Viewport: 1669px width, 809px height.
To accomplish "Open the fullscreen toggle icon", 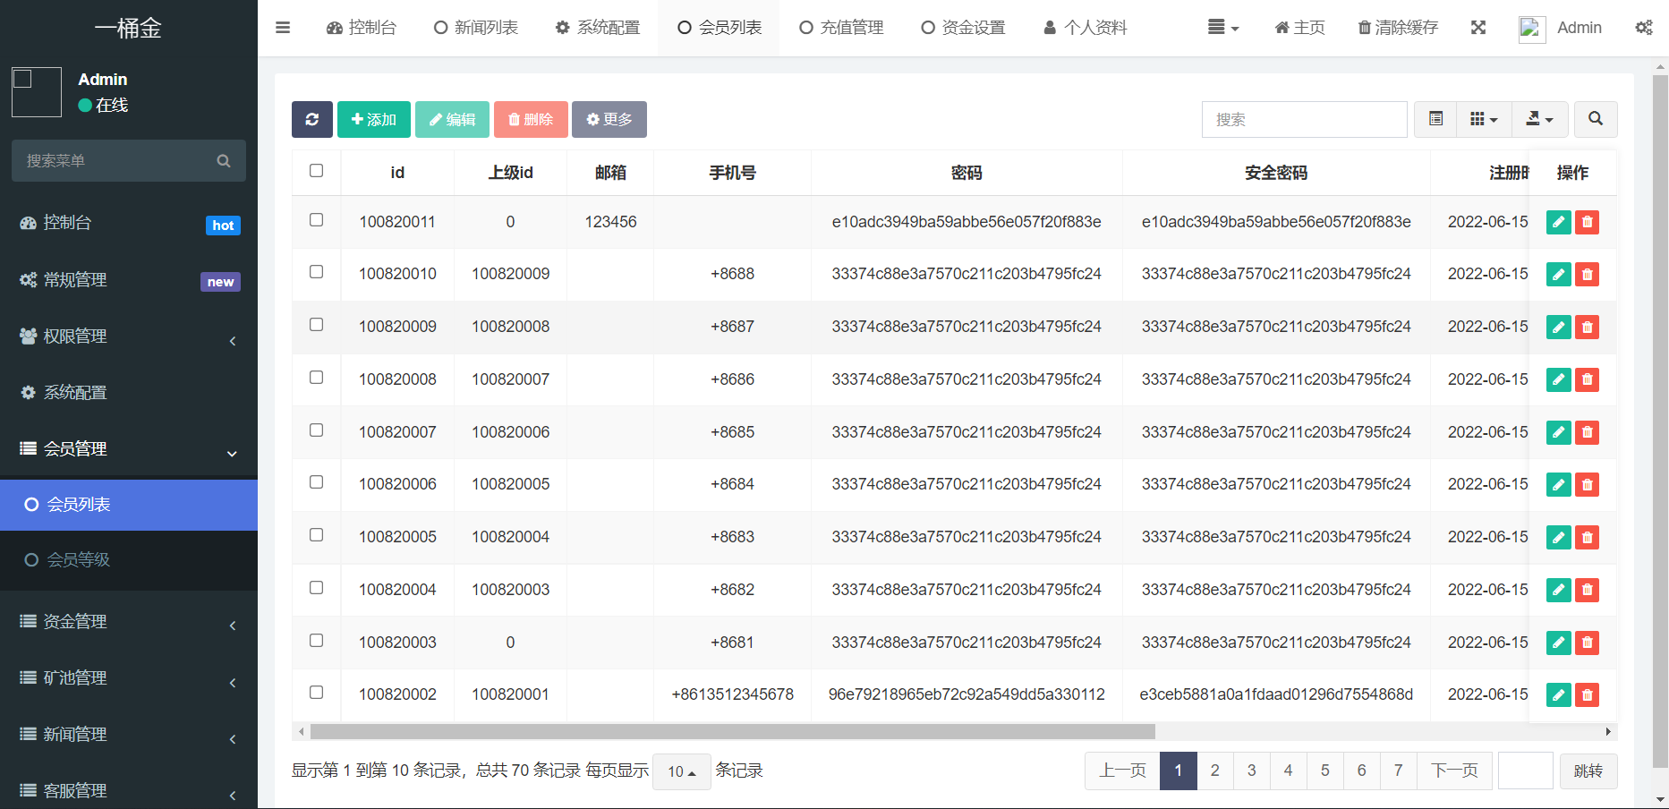I will pos(1478,28).
